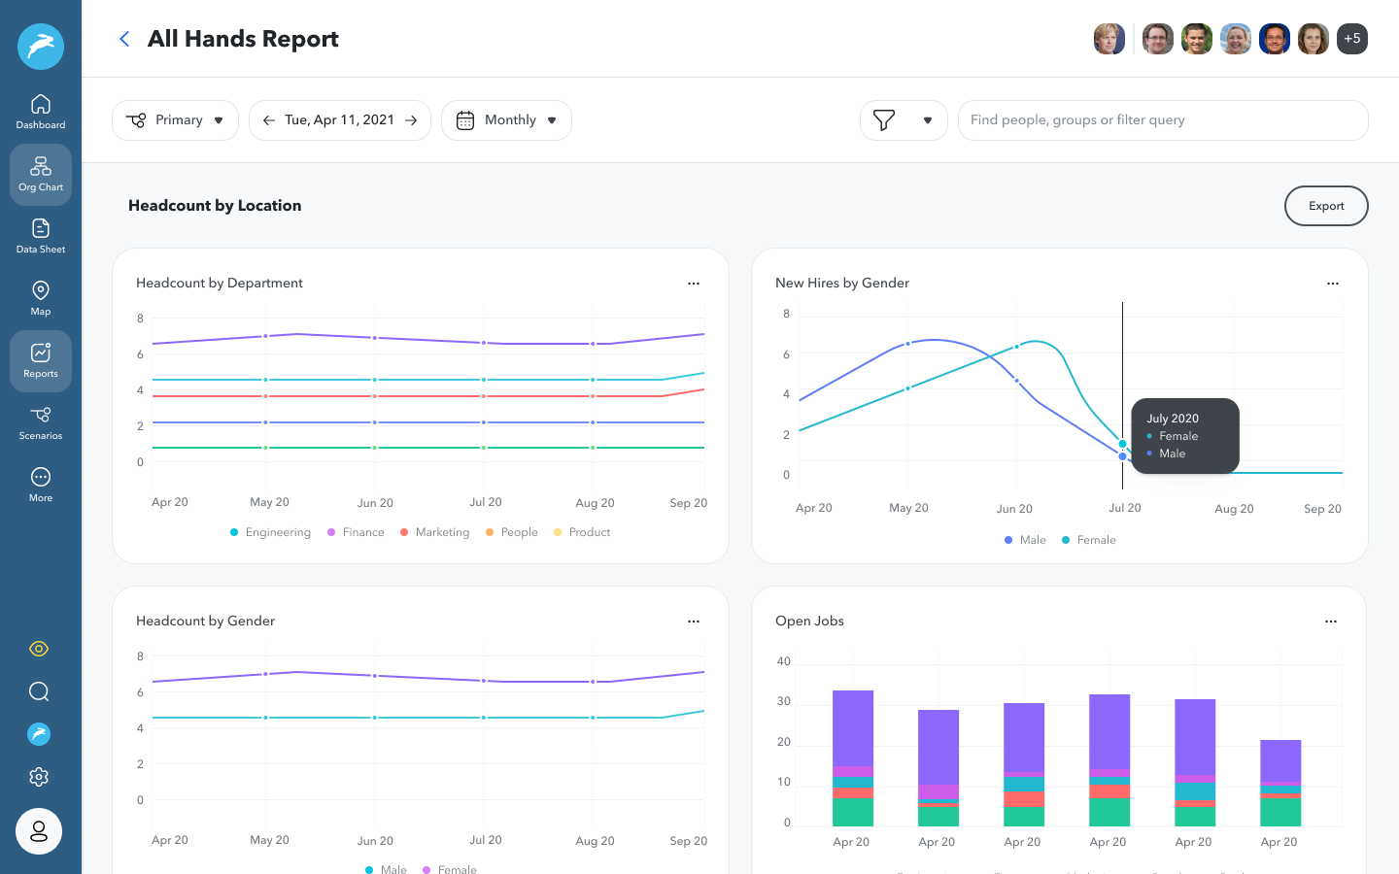
Task: Open the Reports section
Action: (x=40, y=359)
